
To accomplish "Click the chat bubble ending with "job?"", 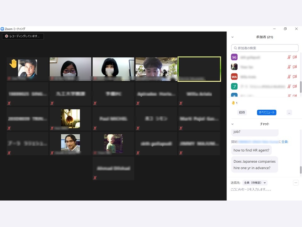I will point(254,133).
